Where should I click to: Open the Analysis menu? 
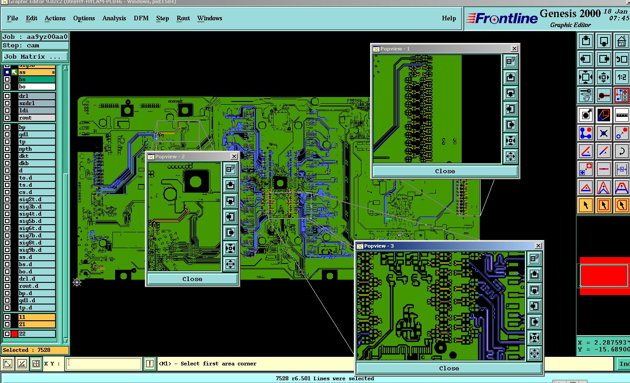coord(114,18)
